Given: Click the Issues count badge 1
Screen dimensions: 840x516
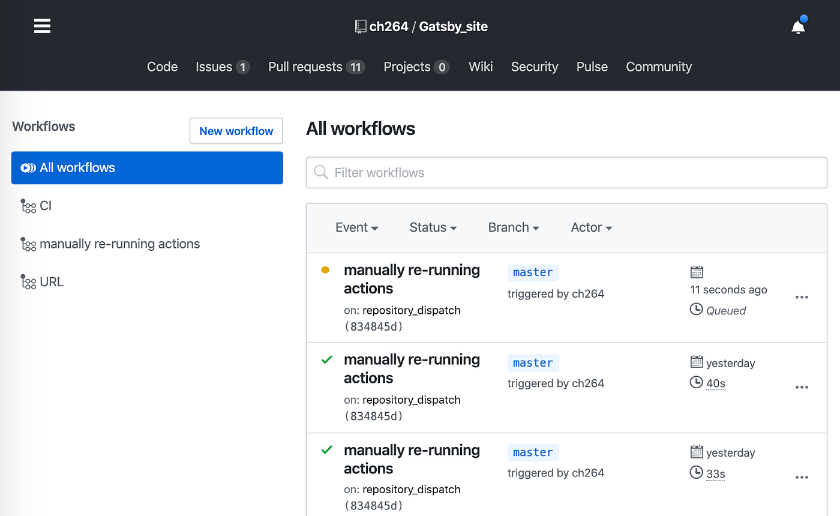Looking at the screenshot, I should pyautogui.click(x=242, y=67).
